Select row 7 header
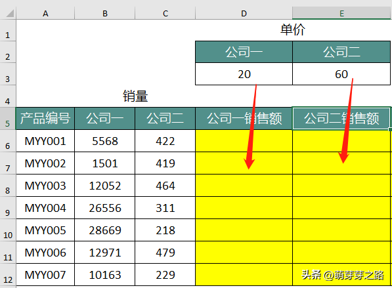This screenshot has width=392, height=288. coord(8,163)
